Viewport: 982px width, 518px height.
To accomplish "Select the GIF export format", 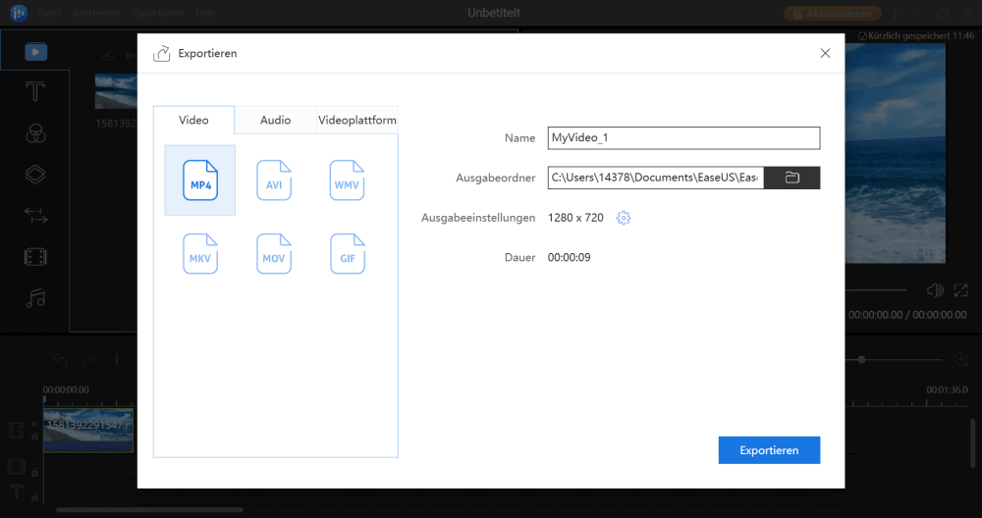I will click(x=347, y=254).
